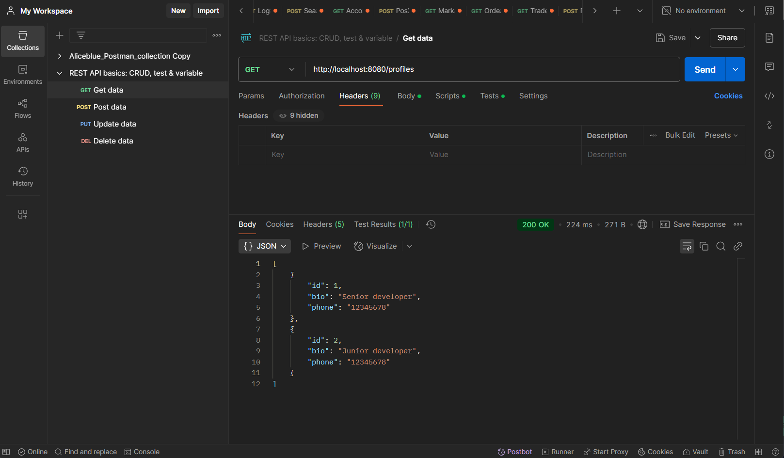Screen dimensions: 784x458
Task: Open the Environments sidebar panel
Action: pyautogui.click(x=23, y=75)
